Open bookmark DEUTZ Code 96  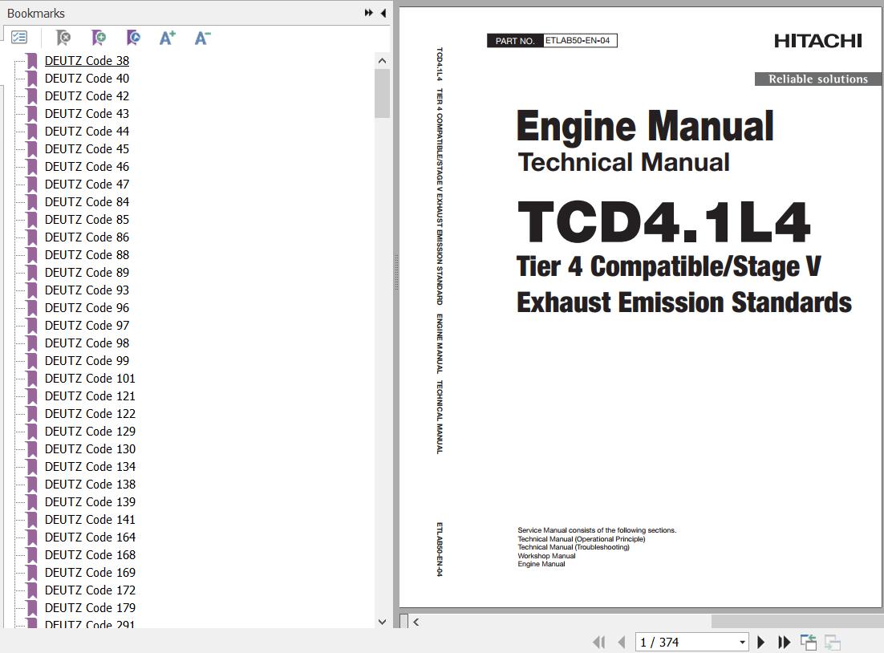[x=87, y=308]
